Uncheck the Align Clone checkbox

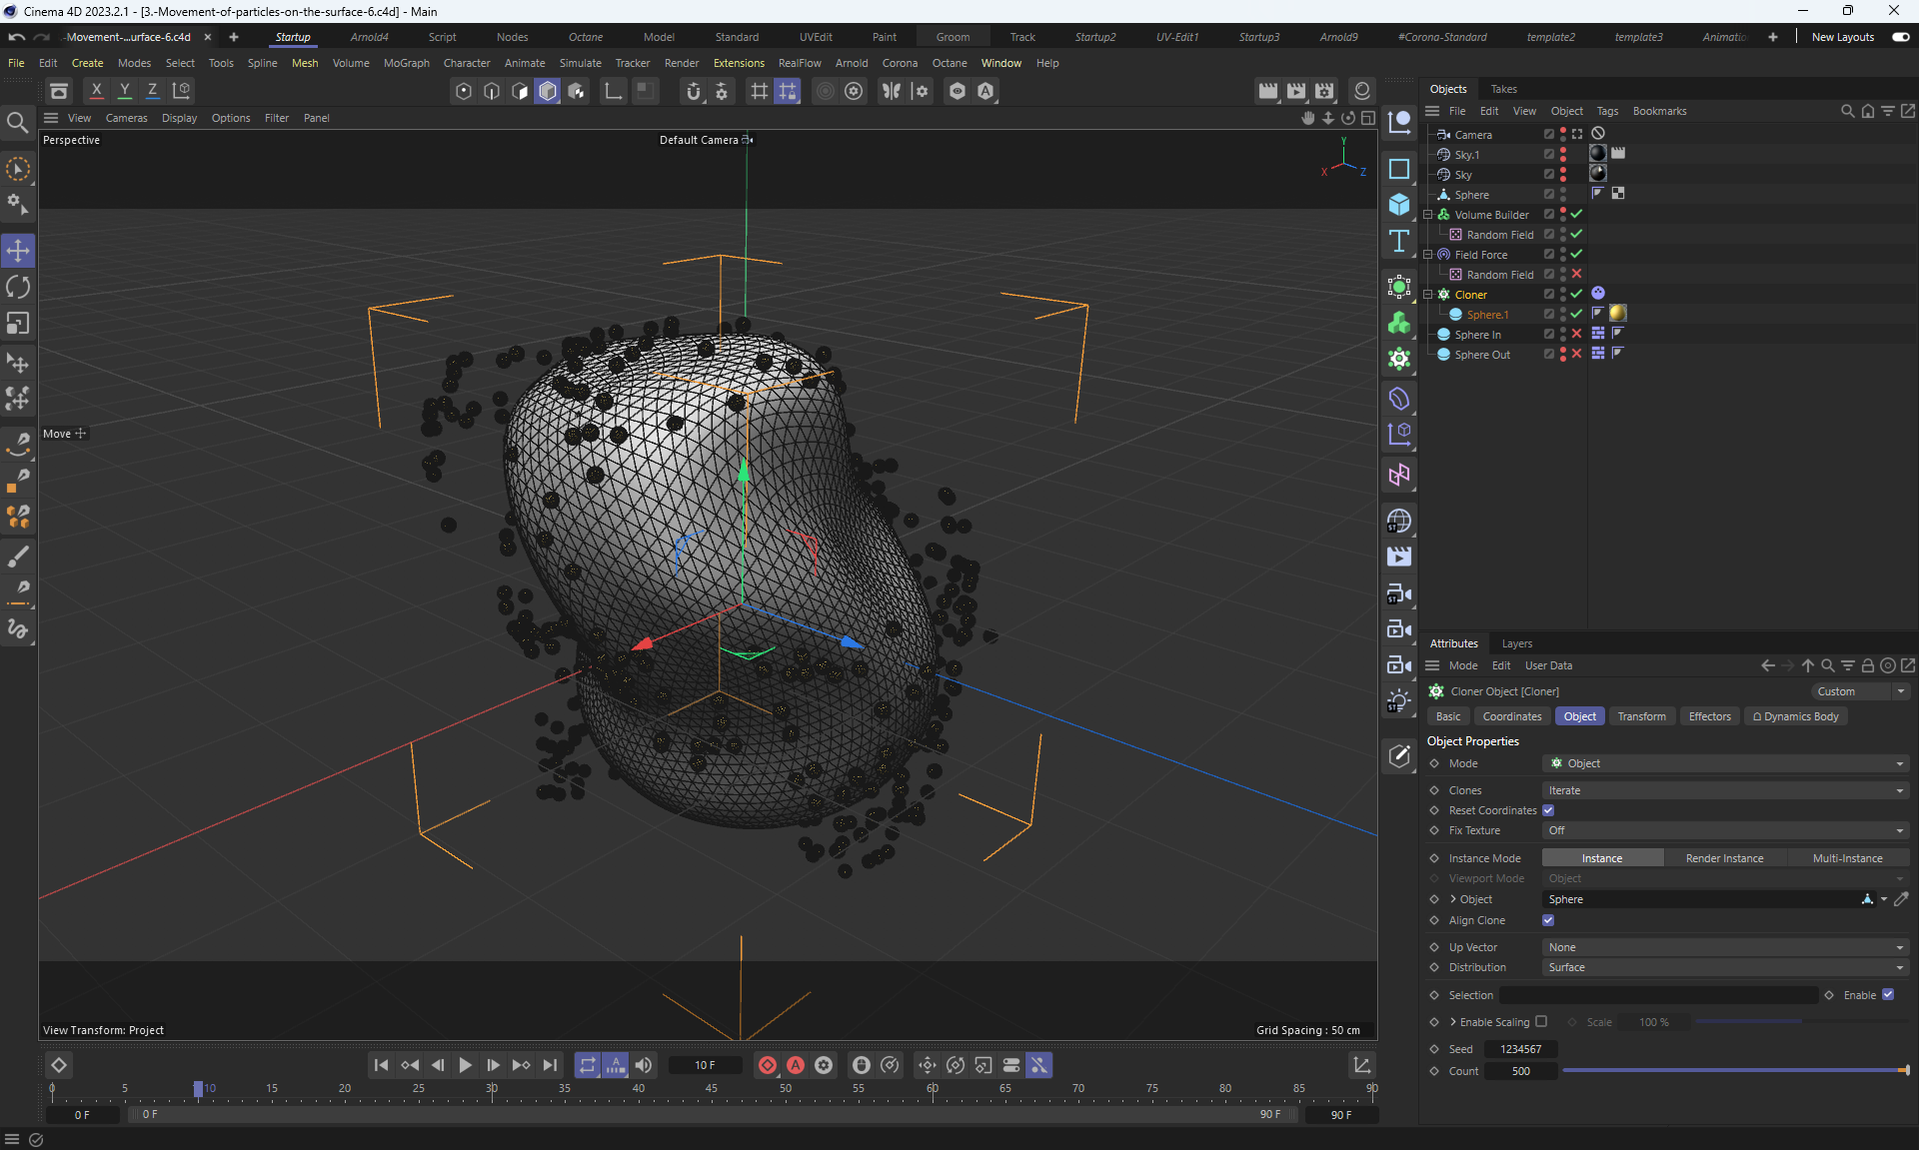tap(1548, 920)
